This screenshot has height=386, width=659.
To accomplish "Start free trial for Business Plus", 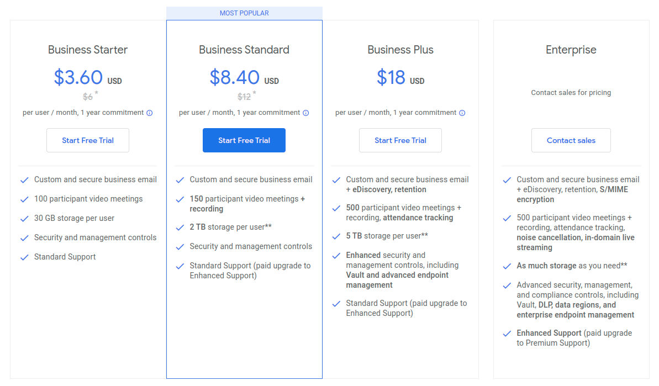I will point(400,140).
